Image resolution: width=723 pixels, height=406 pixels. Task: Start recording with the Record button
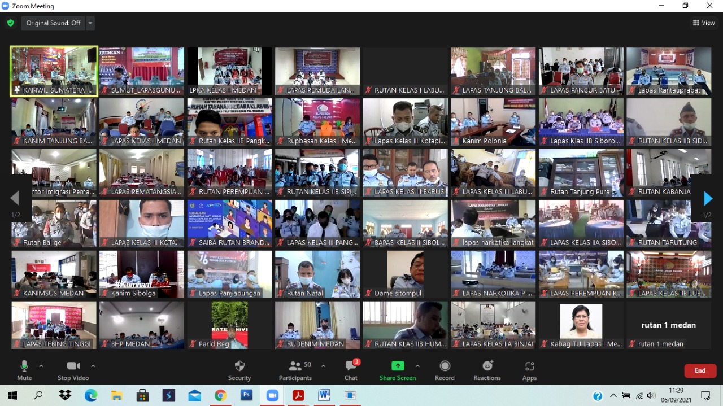point(445,370)
